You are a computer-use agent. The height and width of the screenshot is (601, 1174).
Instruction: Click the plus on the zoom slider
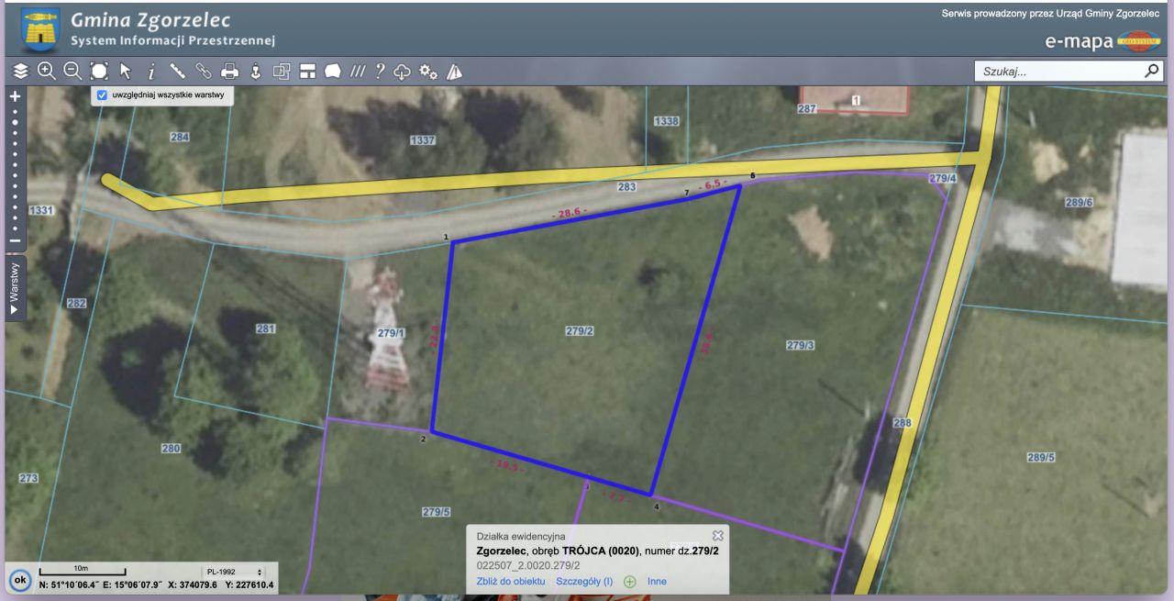(x=15, y=95)
